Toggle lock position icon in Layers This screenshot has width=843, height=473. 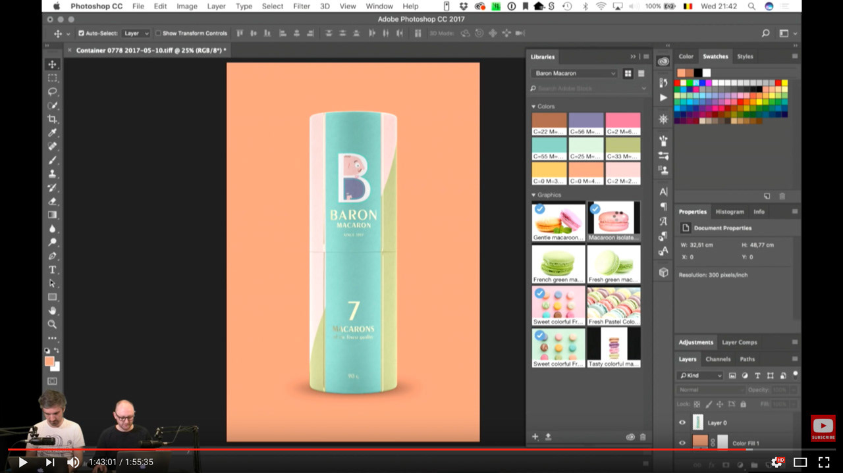pyautogui.click(x=720, y=404)
